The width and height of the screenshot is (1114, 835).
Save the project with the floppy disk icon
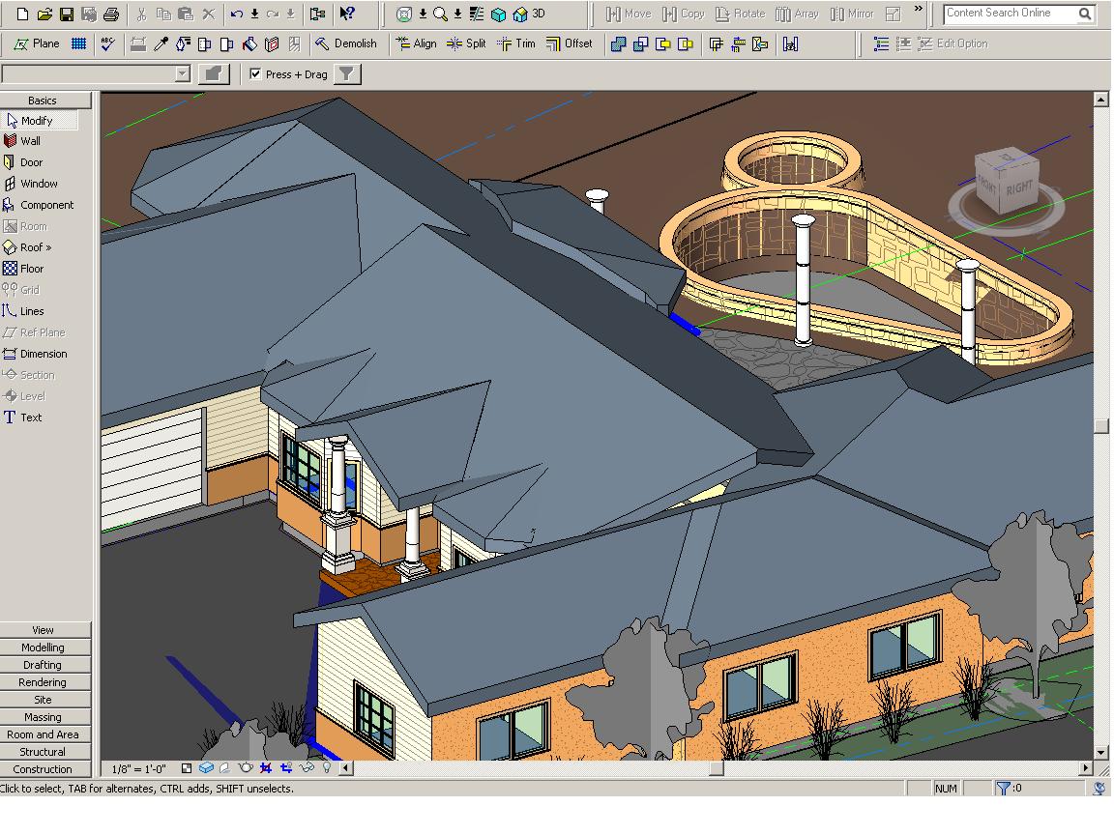(67, 14)
